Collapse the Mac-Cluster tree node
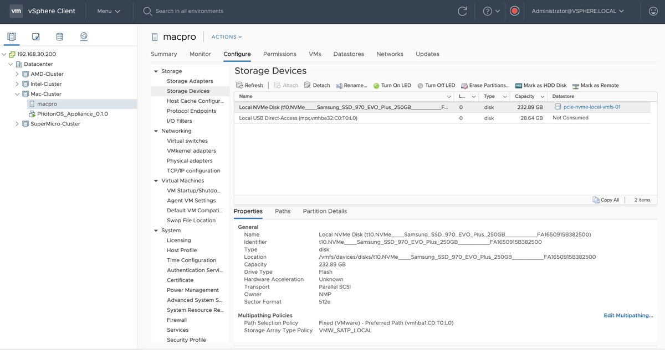 [17, 94]
